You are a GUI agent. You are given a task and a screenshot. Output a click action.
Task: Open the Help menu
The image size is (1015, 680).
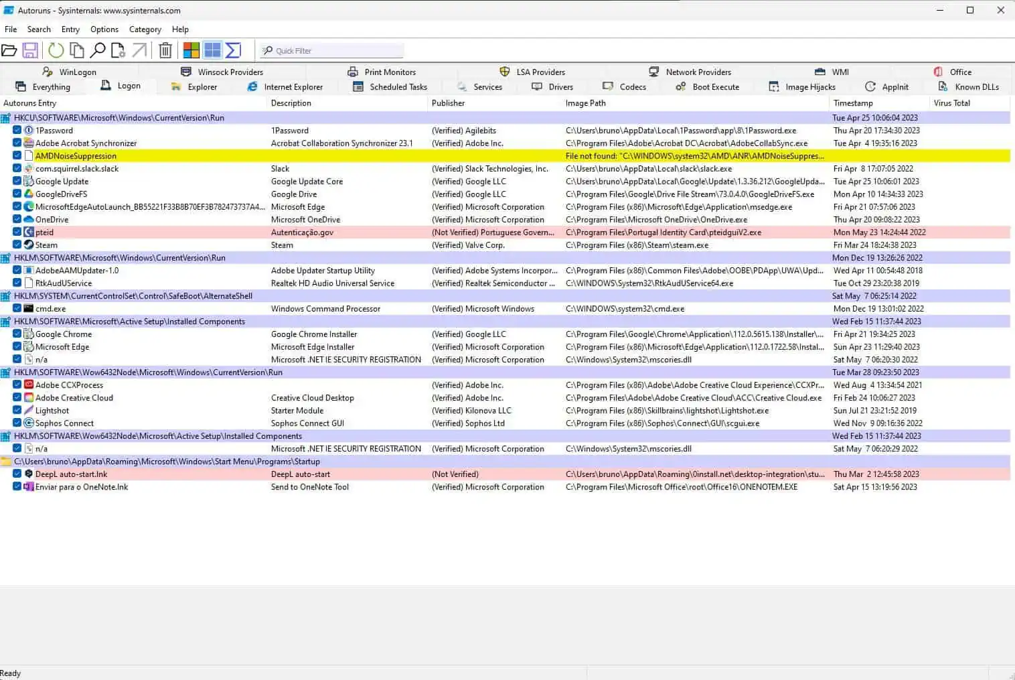(180, 29)
